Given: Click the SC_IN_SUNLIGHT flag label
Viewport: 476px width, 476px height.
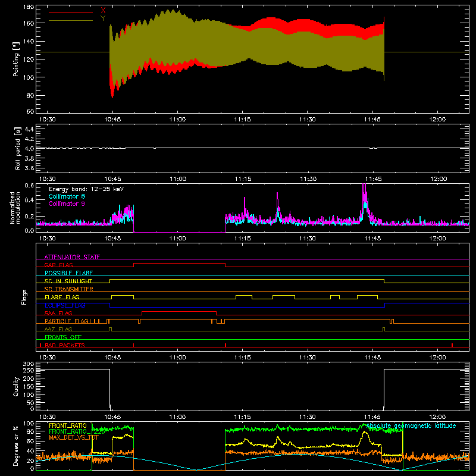Looking at the screenshot, I should pos(68,281).
